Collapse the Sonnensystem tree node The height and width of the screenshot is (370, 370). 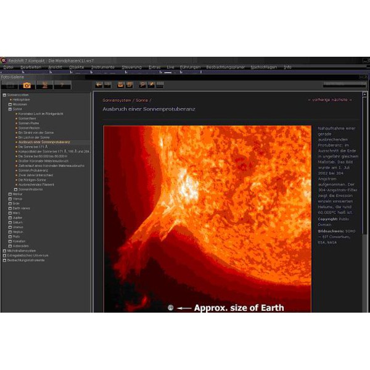4,96
